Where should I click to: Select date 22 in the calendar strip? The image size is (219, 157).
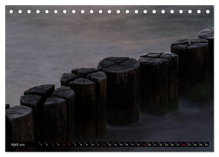[x=161, y=144]
